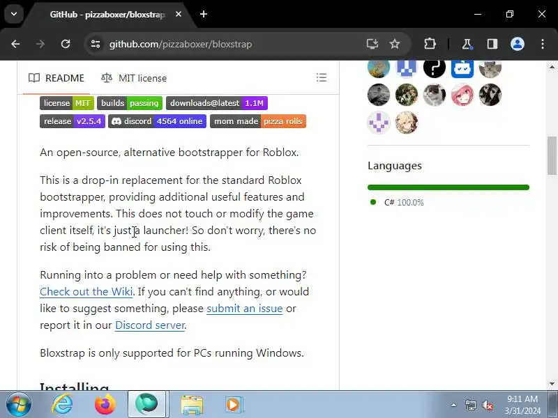The height and width of the screenshot is (418, 558).
Task: Open Chrome three-dot menu
Action: pyautogui.click(x=543, y=44)
